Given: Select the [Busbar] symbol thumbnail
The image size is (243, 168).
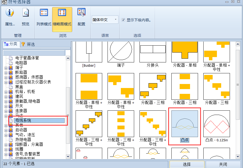Looking at the screenshot, I should point(89,52).
